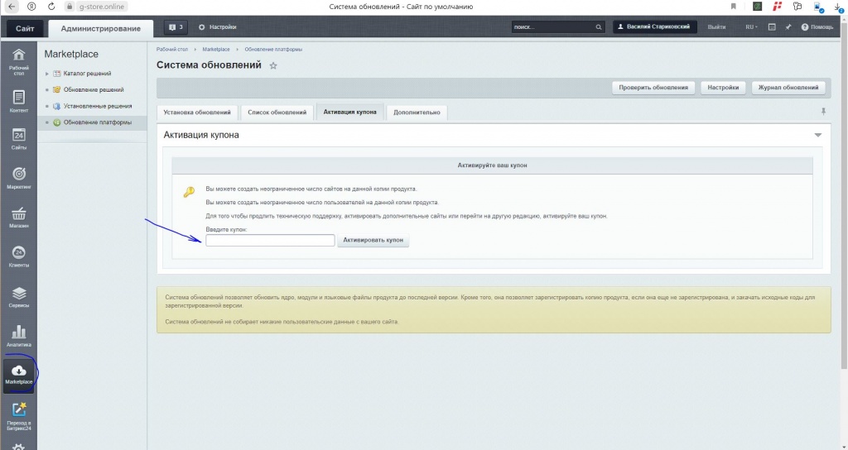
Task: Pin the tabs panel with pin icon
Action: coord(822,111)
